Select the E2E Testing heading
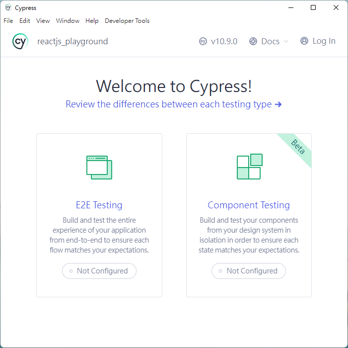The image size is (348, 348). pyautogui.click(x=99, y=205)
